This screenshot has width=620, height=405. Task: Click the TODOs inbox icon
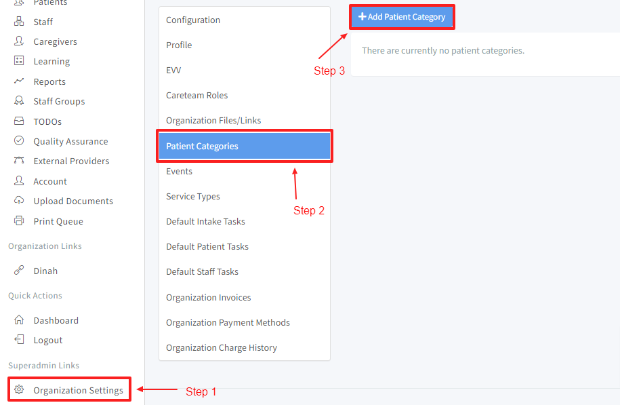(x=19, y=121)
